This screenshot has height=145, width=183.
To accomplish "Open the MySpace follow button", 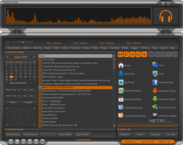I will pyautogui.click(x=155, y=135).
